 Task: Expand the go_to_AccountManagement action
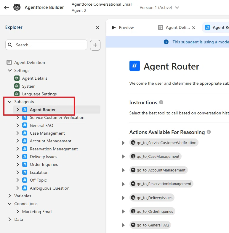tap(123, 170)
